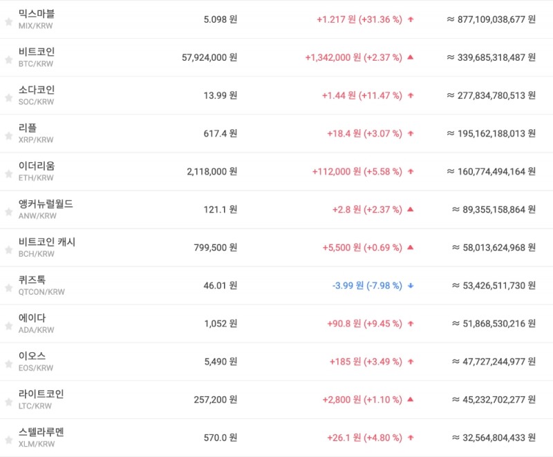Click the up arrow next to +5.58 %
The height and width of the screenshot is (457, 553).
click(x=411, y=171)
